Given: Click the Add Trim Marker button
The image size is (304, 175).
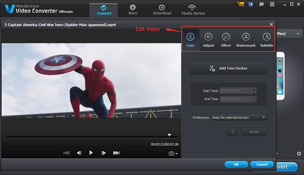Looking at the screenshot, I should 228,68.
